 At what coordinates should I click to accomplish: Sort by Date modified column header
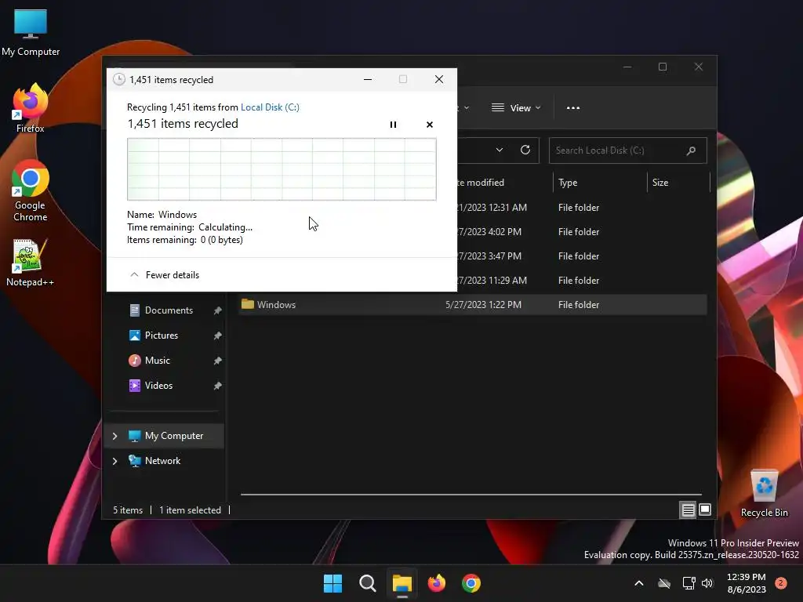[x=479, y=183]
